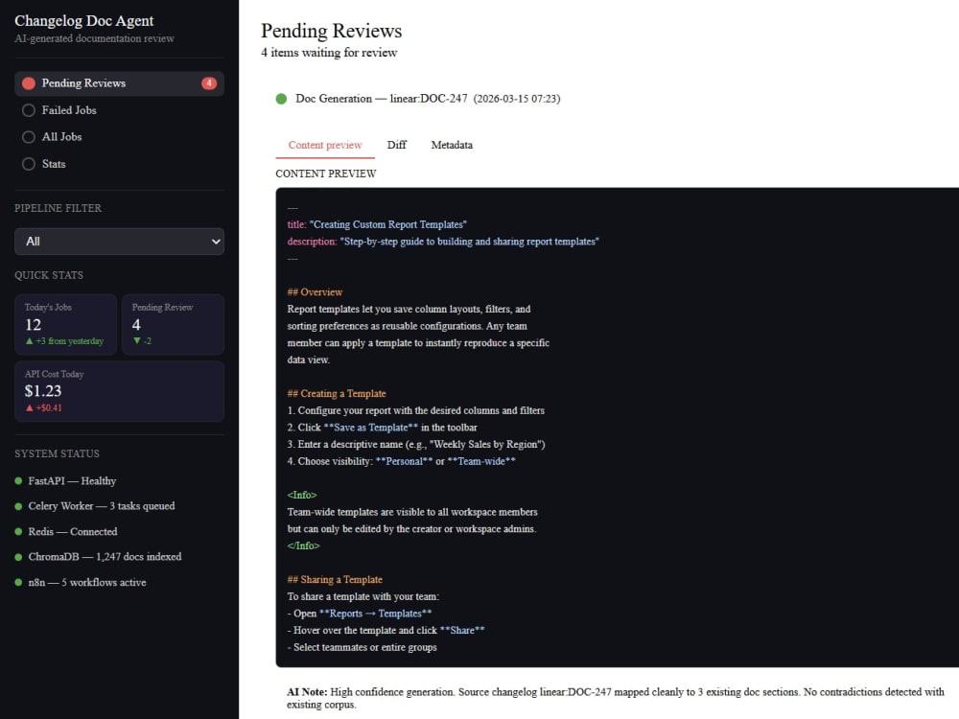Select the All Jobs radio circle
This screenshot has height=719, width=959.
coord(29,137)
